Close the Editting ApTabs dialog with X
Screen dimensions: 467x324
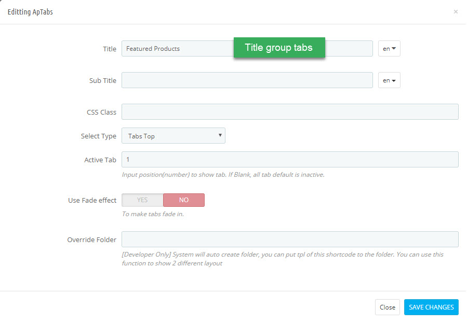pyautogui.click(x=456, y=11)
